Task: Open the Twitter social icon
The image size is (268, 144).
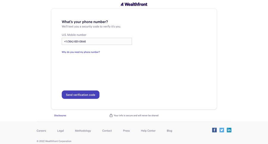Action: tap(222, 130)
